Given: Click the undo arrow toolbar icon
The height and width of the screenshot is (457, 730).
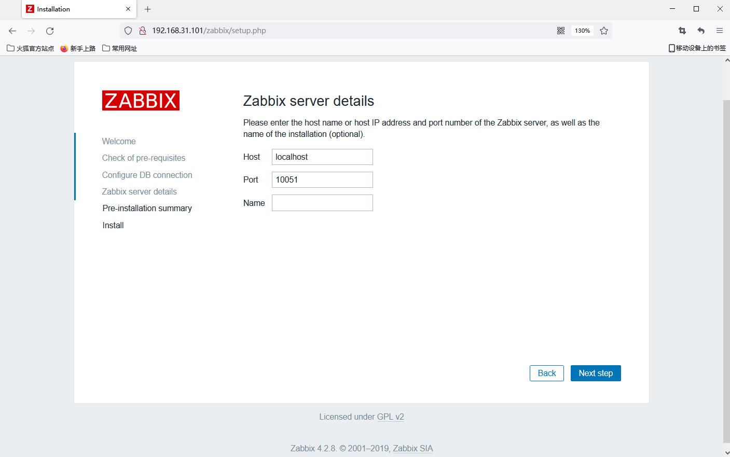Looking at the screenshot, I should [x=700, y=31].
